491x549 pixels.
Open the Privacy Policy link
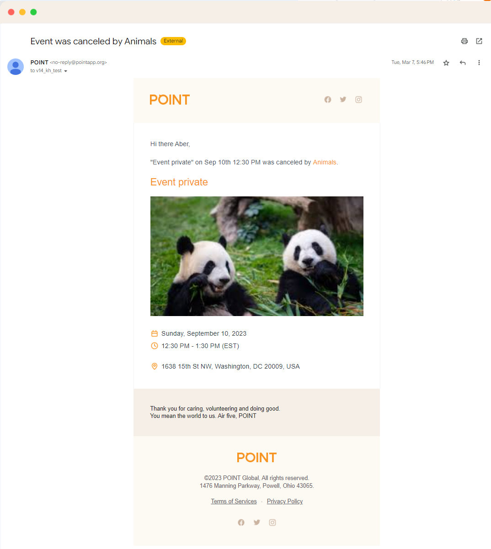pos(285,501)
